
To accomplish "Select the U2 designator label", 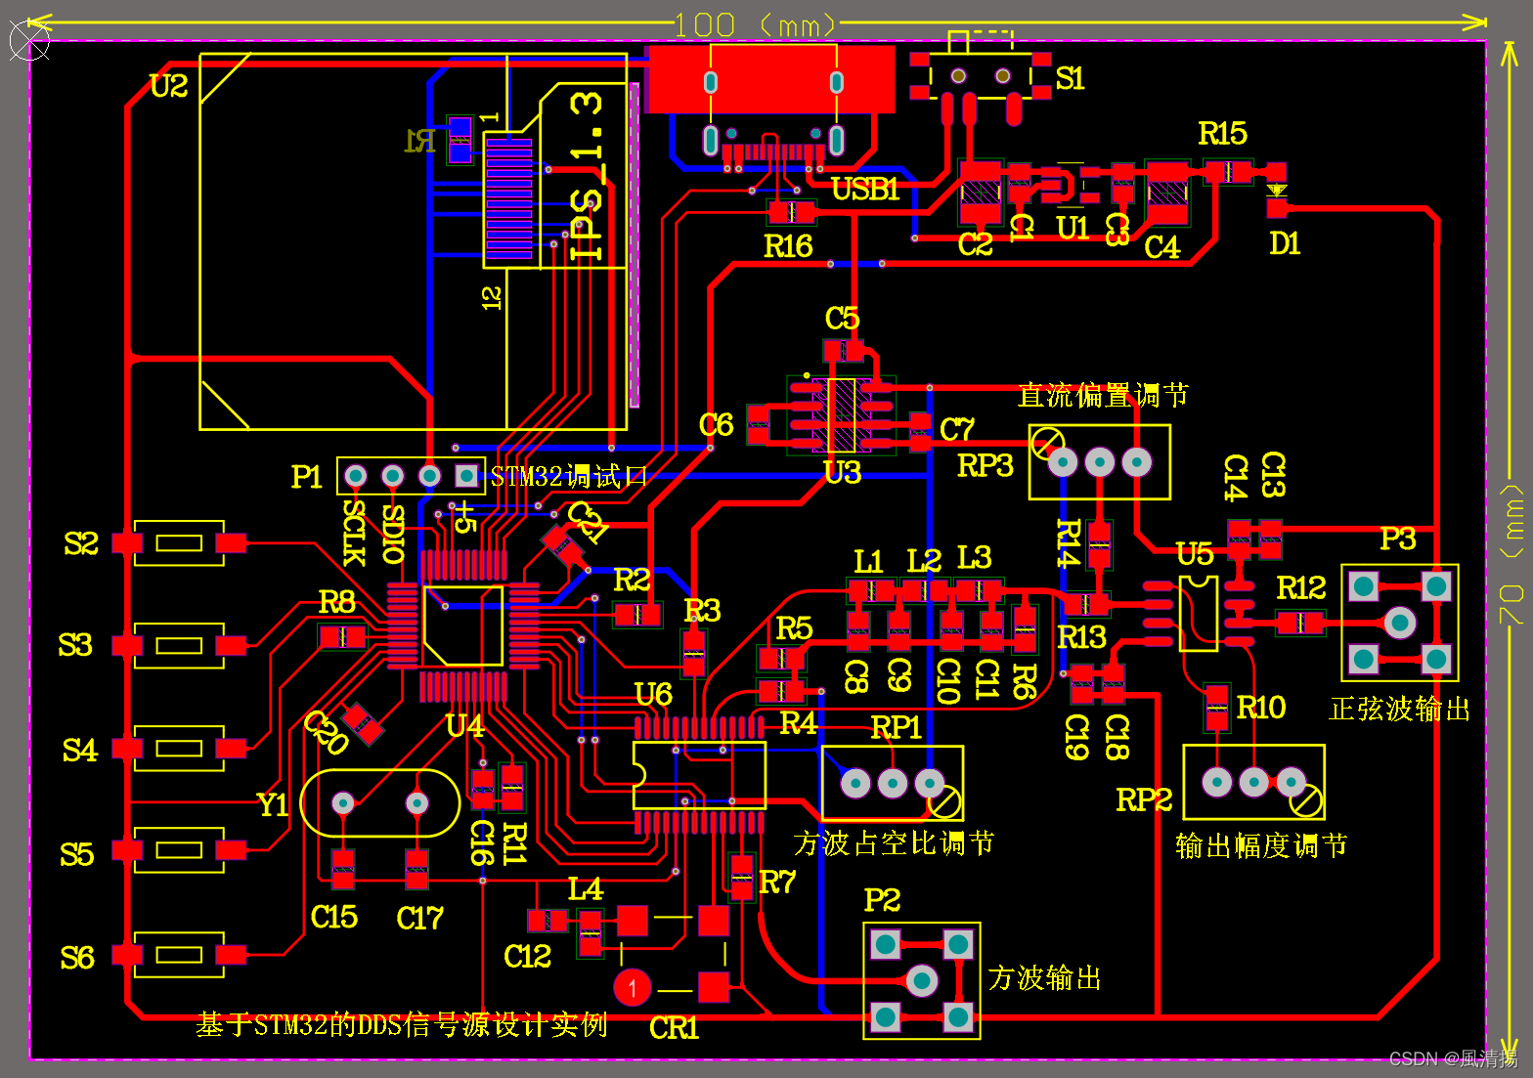I will pyautogui.click(x=168, y=86).
